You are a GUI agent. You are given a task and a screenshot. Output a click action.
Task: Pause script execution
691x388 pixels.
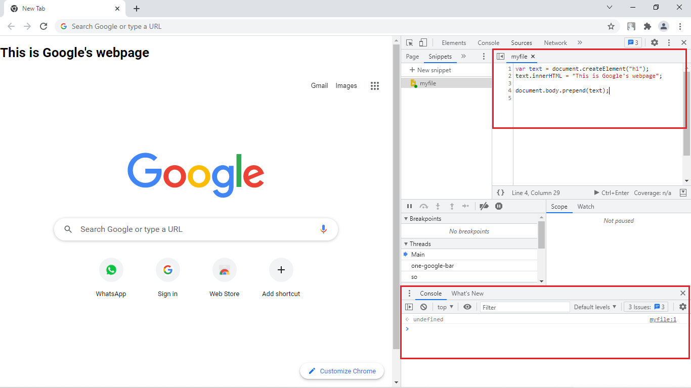[410, 206]
